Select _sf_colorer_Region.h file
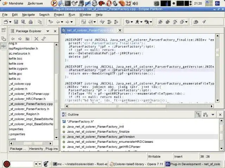 [x=24, y=114]
